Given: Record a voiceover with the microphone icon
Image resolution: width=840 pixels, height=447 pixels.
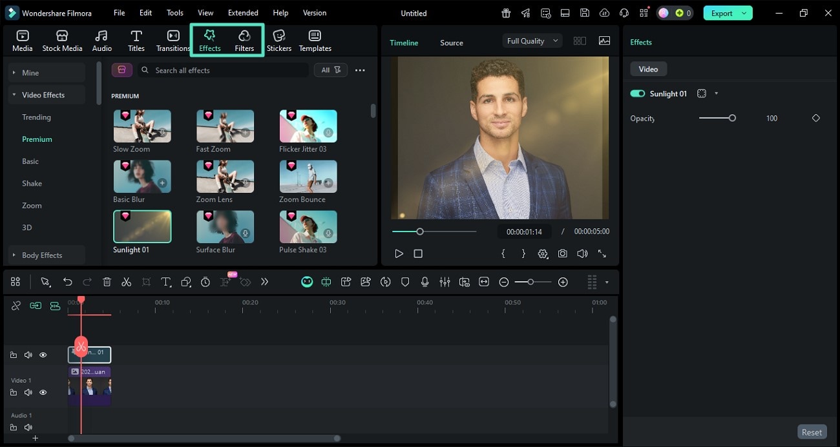Looking at the screenshot, I should tap(425, 282).
